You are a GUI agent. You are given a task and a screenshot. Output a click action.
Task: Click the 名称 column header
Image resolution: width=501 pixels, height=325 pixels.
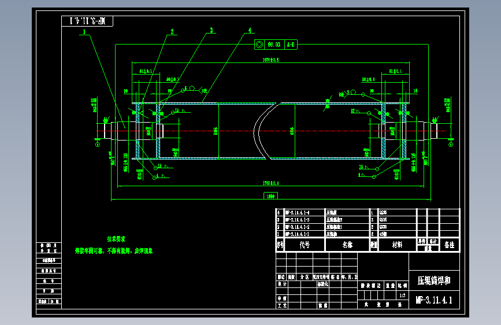pos(347,245)
